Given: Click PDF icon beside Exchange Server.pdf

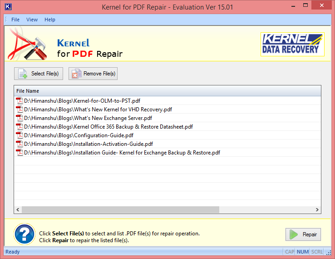Looking at the screenshot, I should pyautogui.click(x=20, y=118).
